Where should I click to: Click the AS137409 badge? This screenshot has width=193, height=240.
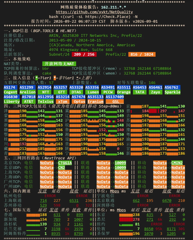tap(115, 97)
